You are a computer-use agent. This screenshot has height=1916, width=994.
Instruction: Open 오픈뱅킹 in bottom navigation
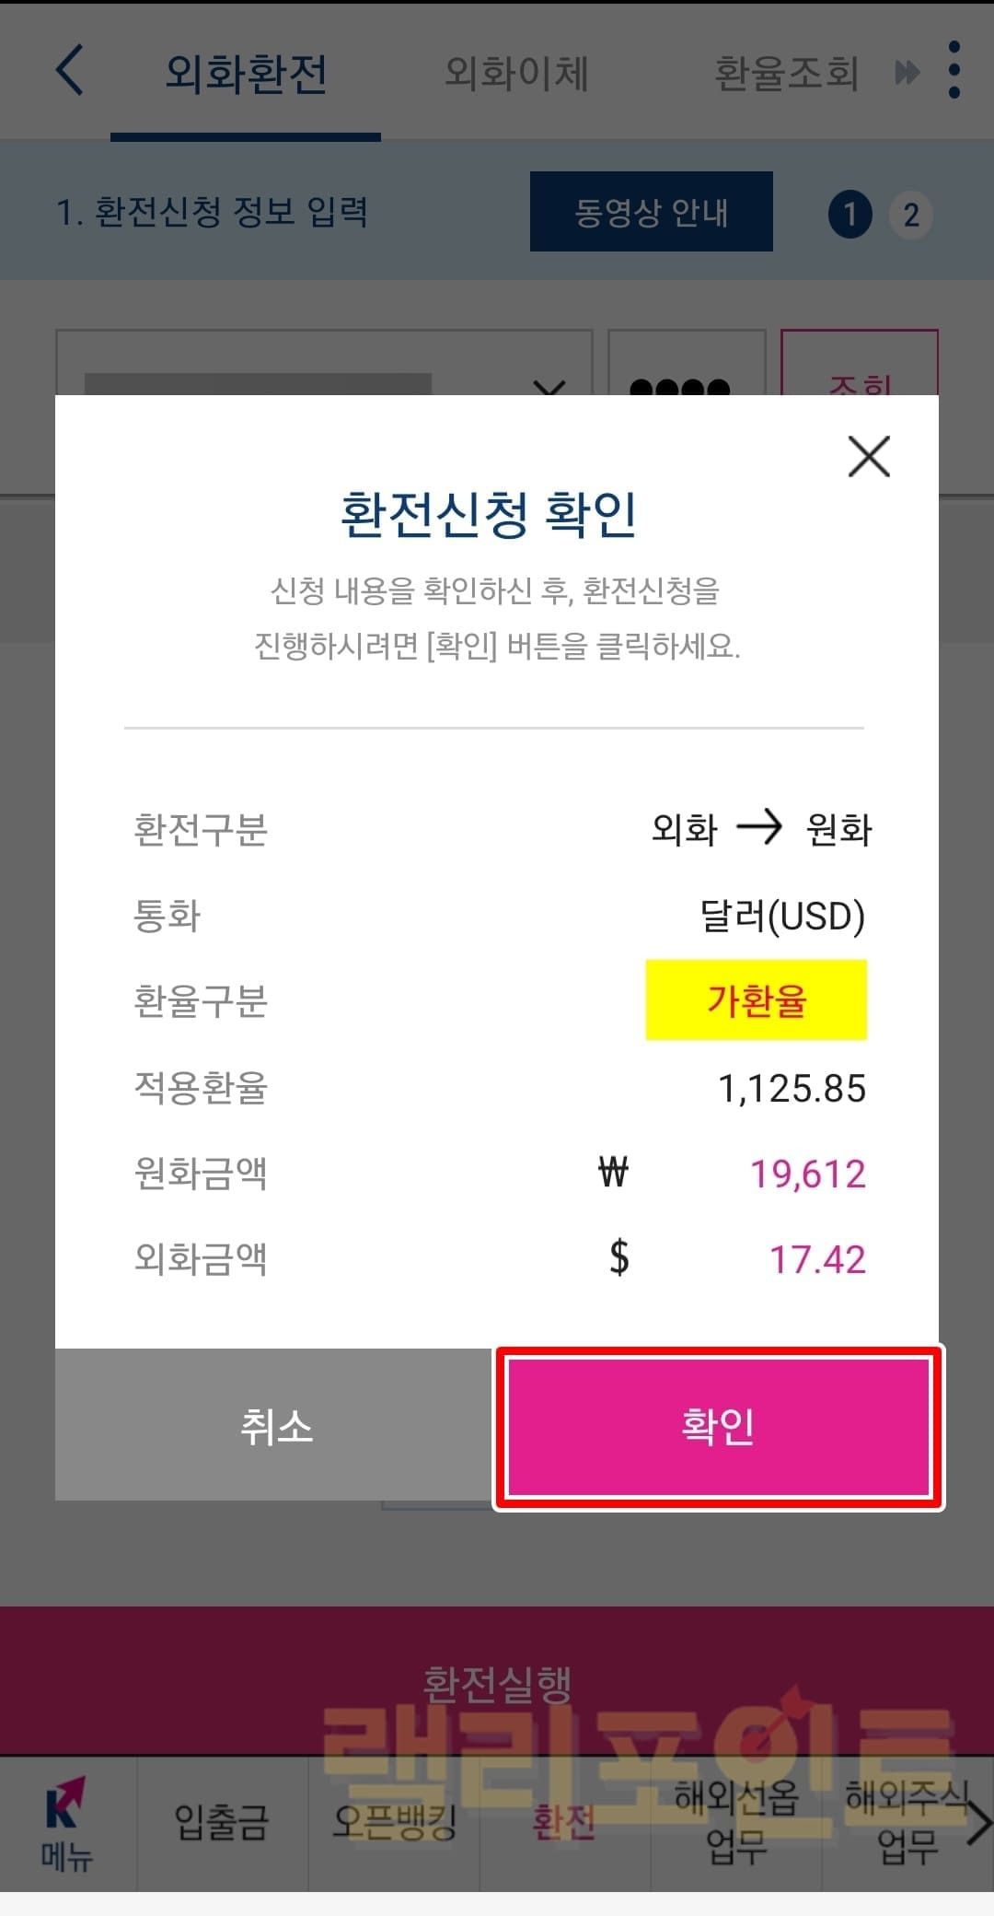pyautogui.click(x=394, y=1822)
